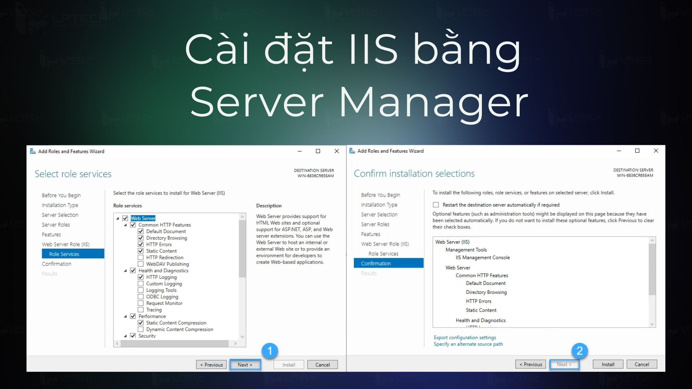
Task: Click wizard icon in right window title bar
Action: tap(352, 151)
